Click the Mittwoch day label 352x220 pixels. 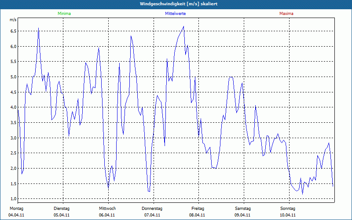click(107, 209)
